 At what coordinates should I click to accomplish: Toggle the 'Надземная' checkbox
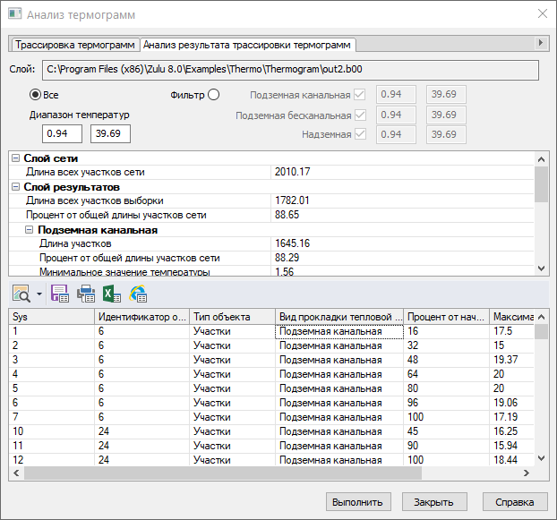pyautogui.click(x=360, y=134)
